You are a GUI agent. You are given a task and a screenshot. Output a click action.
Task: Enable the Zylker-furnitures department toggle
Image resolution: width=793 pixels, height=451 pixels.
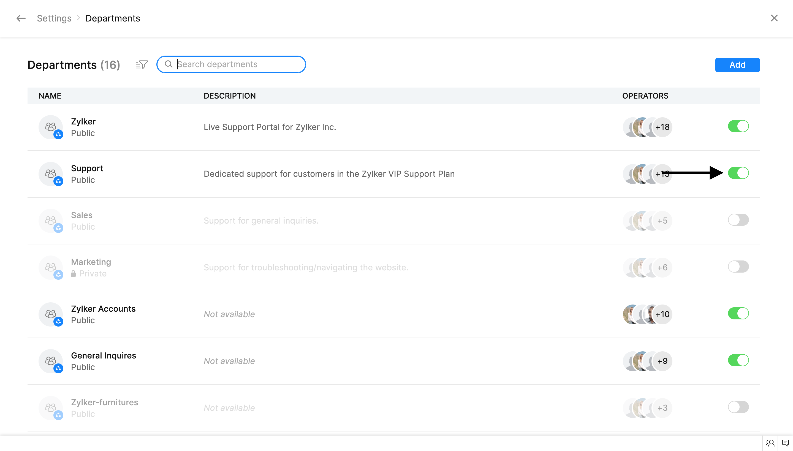pyautogui.click(x=738, y=407)
